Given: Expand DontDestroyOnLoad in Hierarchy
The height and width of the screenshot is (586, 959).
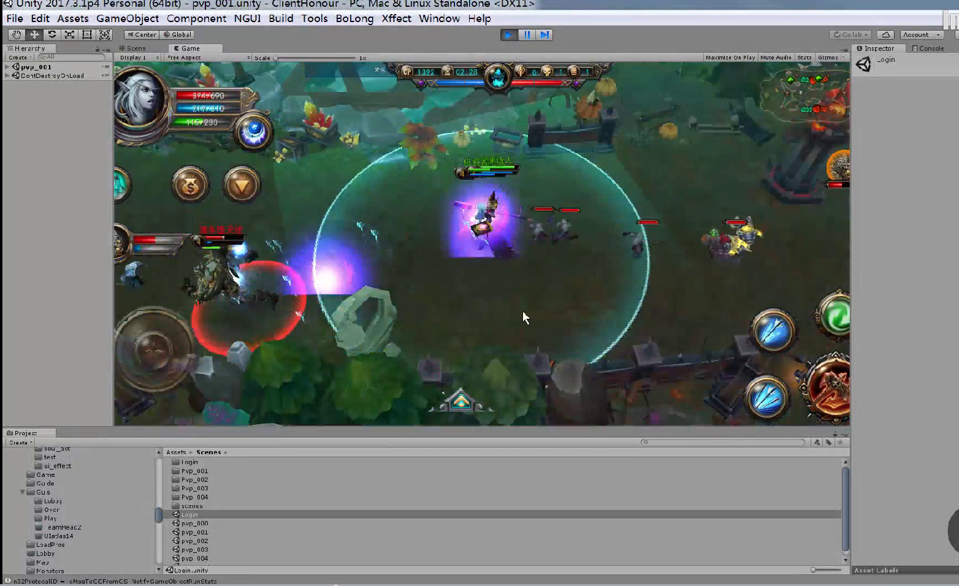Looking at the screenshot, I should (7, 75).
